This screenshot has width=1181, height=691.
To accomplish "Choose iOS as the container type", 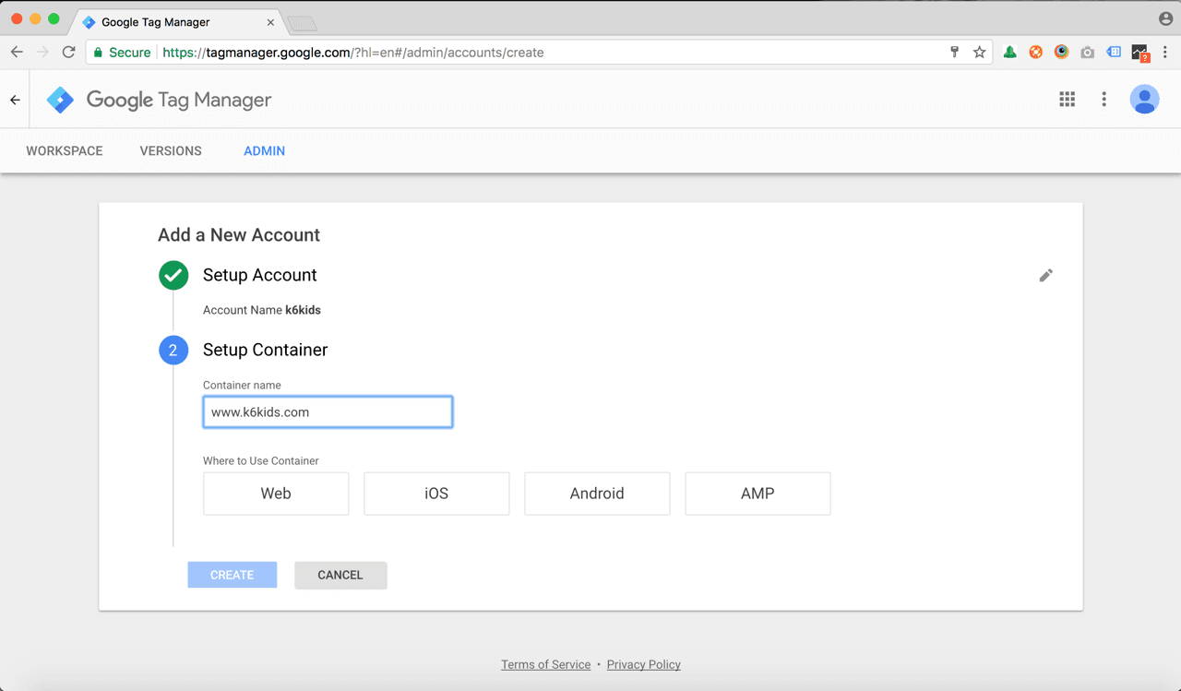I will [x=436, y=494].
